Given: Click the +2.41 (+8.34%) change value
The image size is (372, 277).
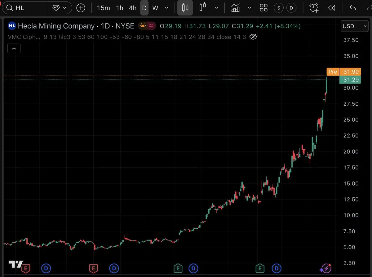Looking at the screenshot, I should pos(278,26).
